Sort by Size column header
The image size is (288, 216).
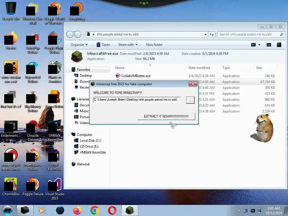[265, 68]
